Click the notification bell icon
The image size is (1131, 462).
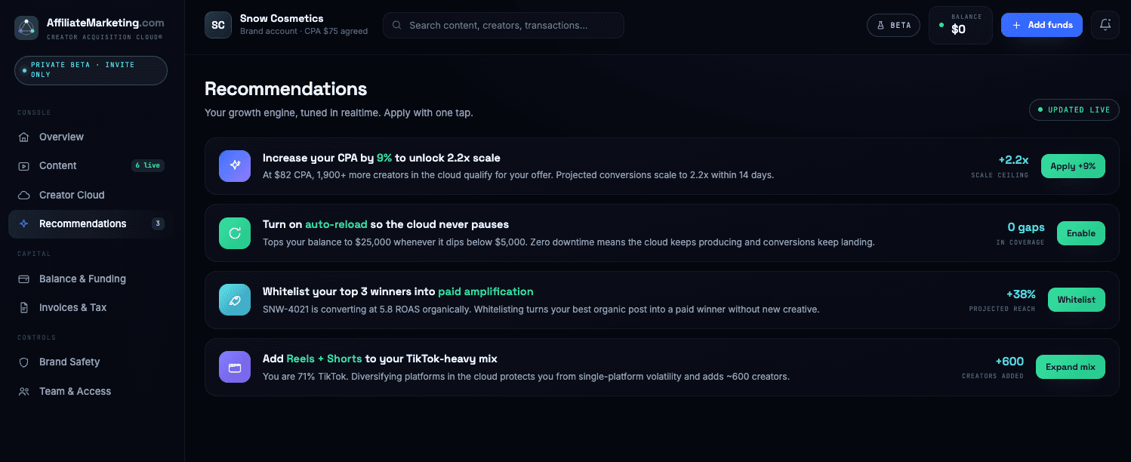(x=1105, y=25)
